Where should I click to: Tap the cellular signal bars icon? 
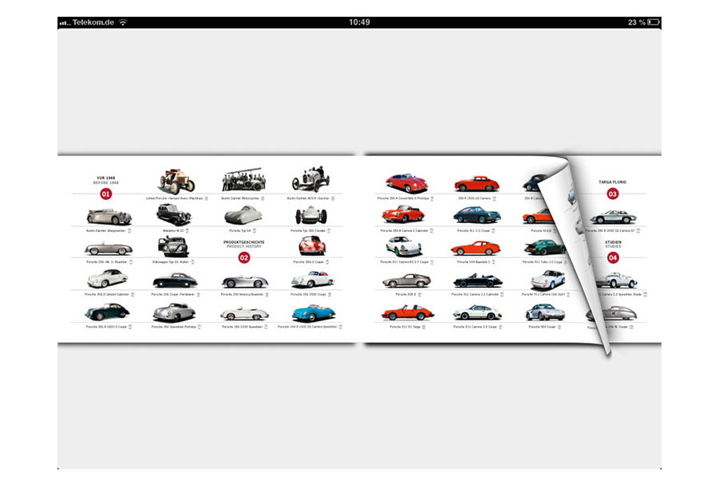(65, 23)
